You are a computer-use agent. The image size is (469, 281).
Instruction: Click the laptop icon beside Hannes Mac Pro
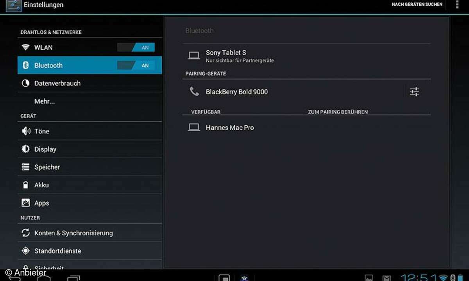(194, 128)
